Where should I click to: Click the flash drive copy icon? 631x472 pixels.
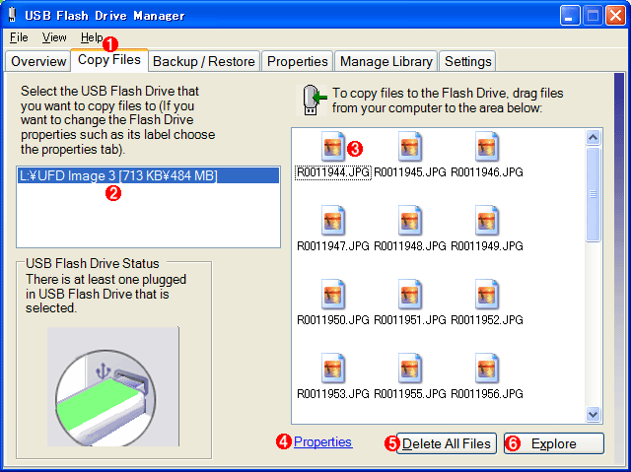[313, 101]
